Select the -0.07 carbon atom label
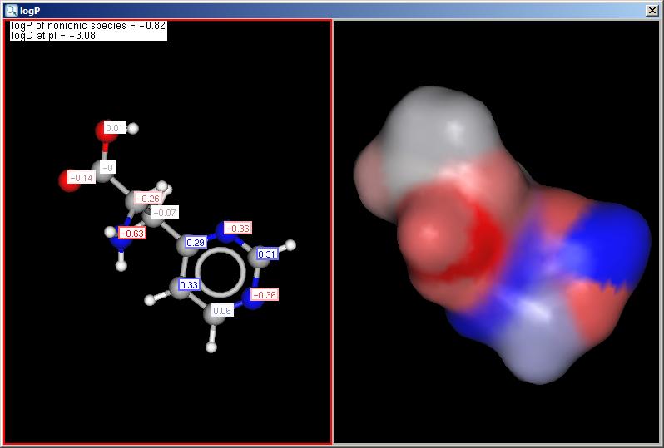The image size is (664, 448). tap(164, 213)
